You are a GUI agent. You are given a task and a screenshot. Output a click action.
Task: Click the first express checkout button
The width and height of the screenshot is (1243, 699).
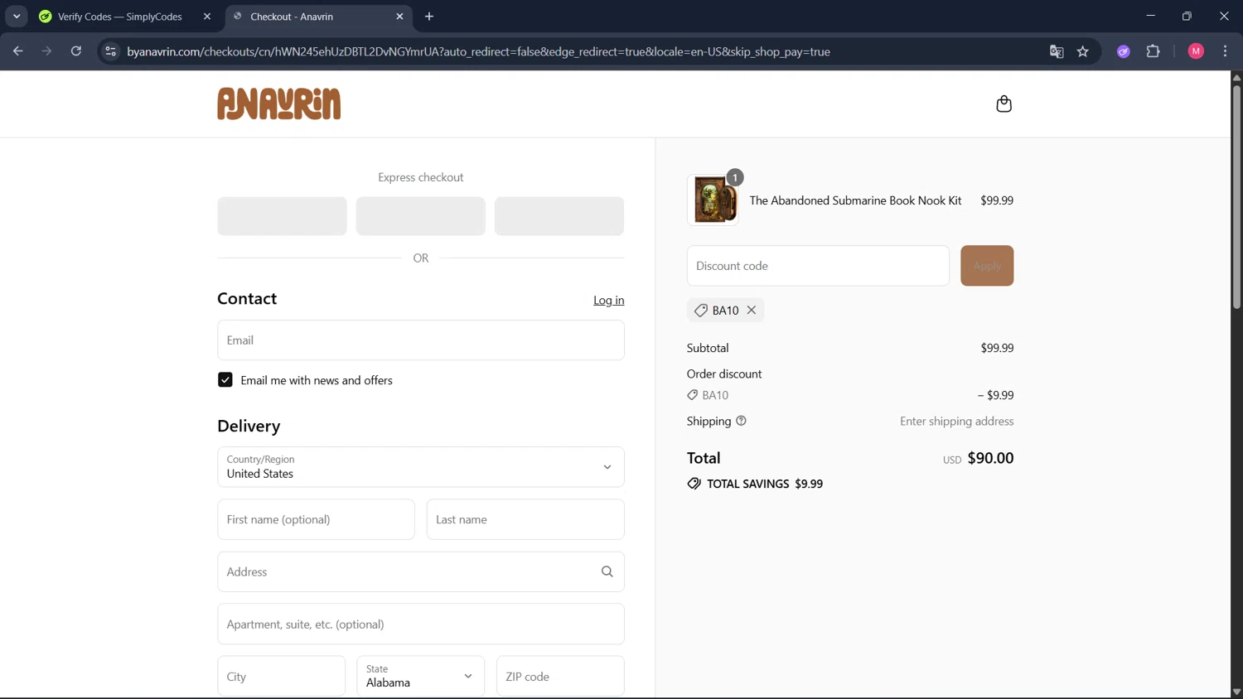pos(282,216)
